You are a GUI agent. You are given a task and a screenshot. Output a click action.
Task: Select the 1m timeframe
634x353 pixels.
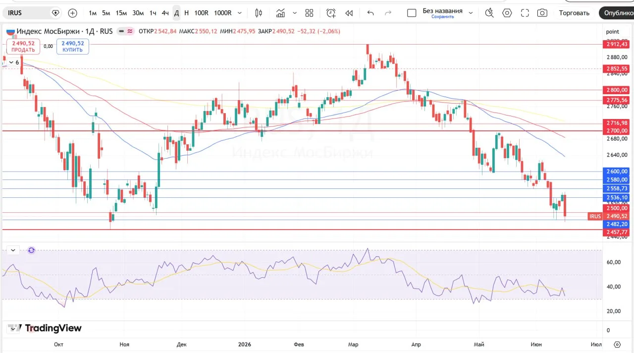point(93,13)
